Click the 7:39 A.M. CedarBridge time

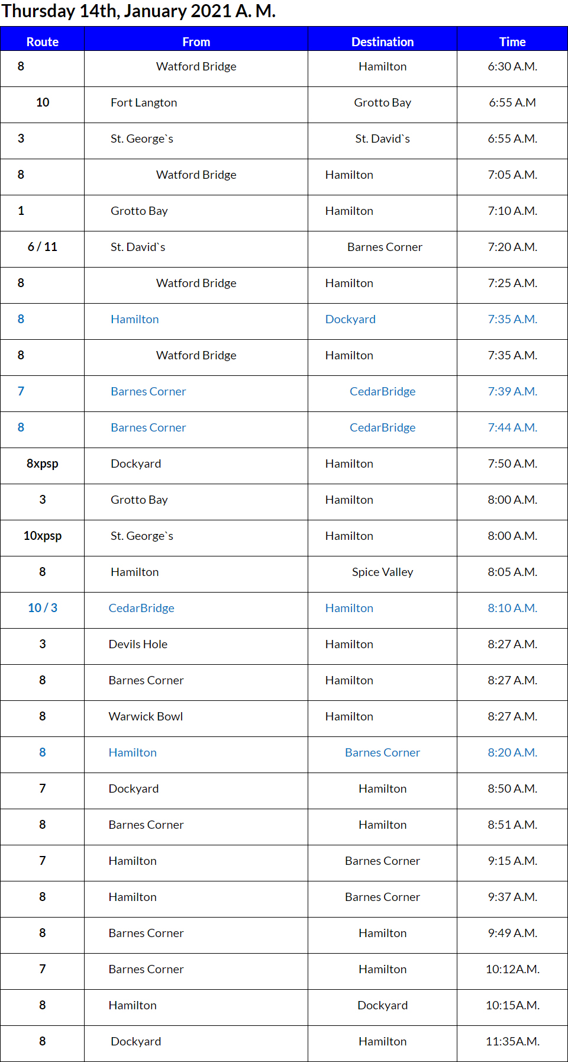click(512, 391)
